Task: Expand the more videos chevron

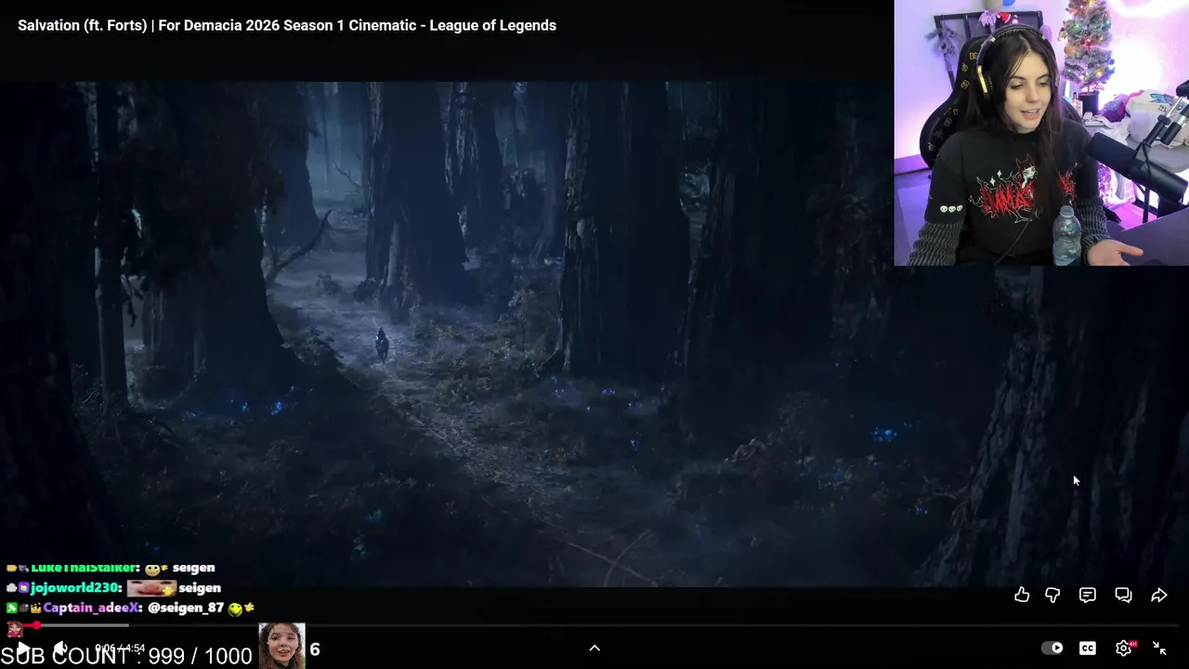Action: (594, 648)
